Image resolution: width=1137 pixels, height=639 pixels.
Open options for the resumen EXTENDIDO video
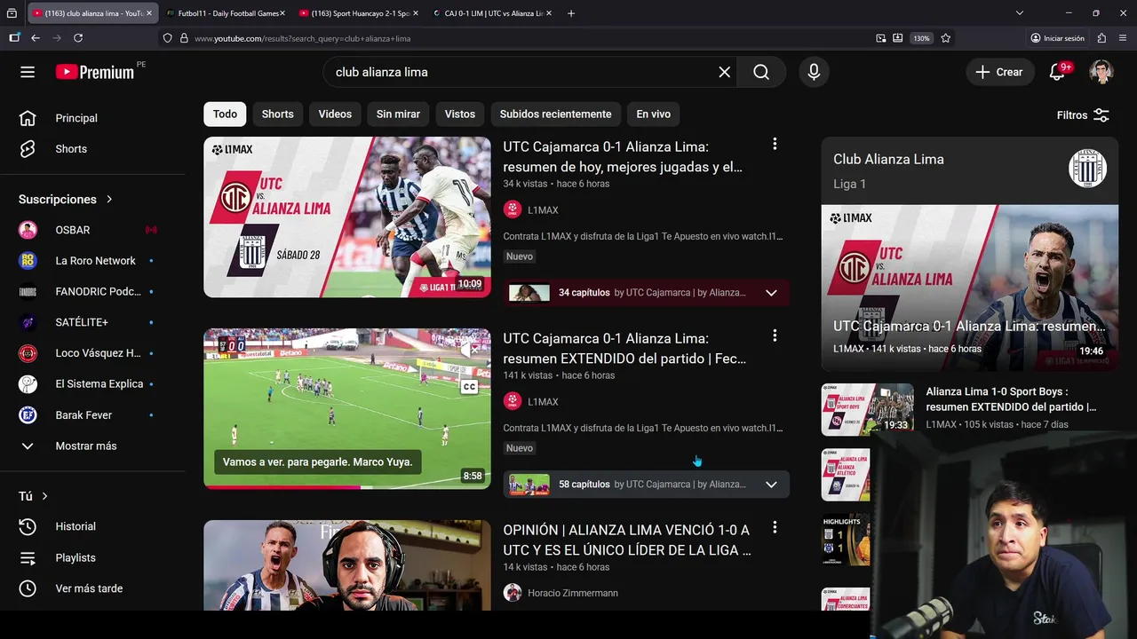coord(775,335)
